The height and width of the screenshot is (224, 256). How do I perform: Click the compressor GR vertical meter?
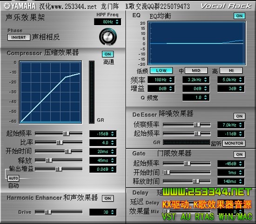92,92
